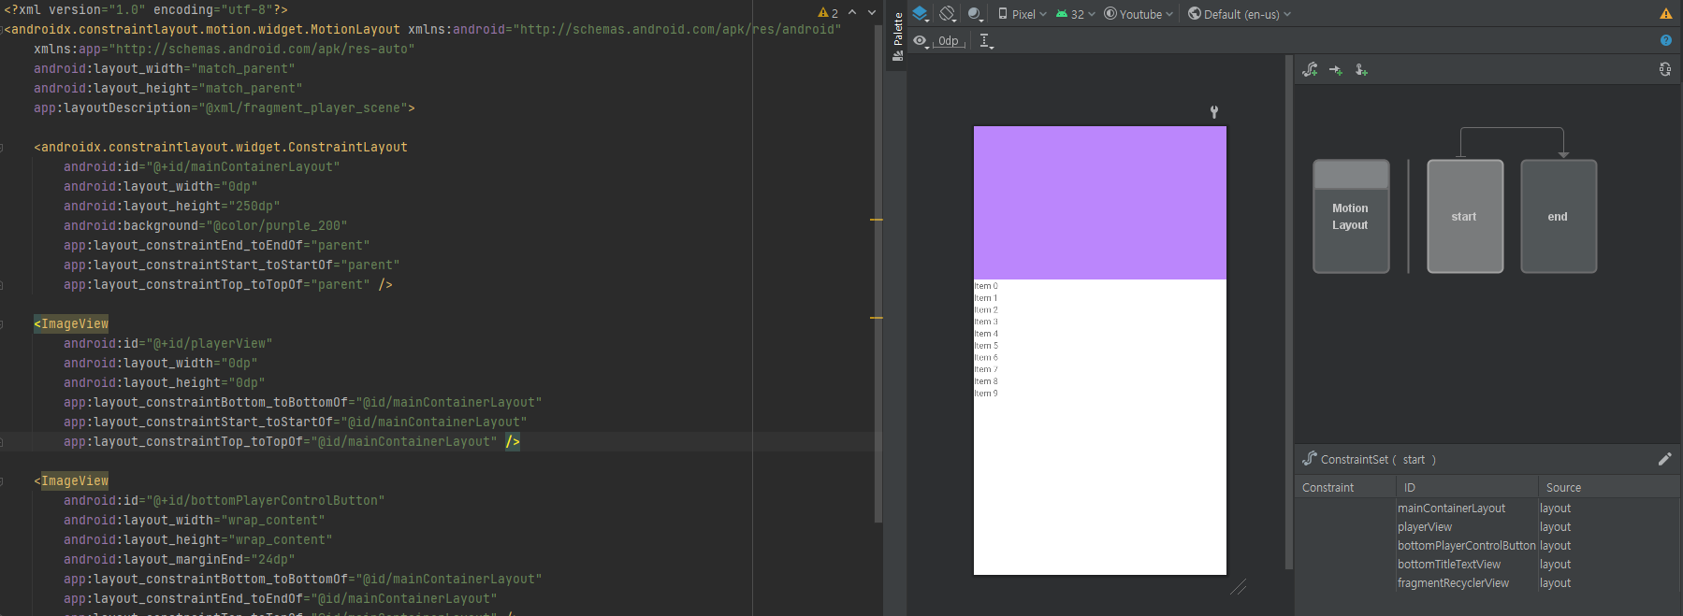Image resolution: width=1683 pixels, height=616 pixels.
Task: Open the Youtube theme dropdown
Action: click(x=1139, y=14)
